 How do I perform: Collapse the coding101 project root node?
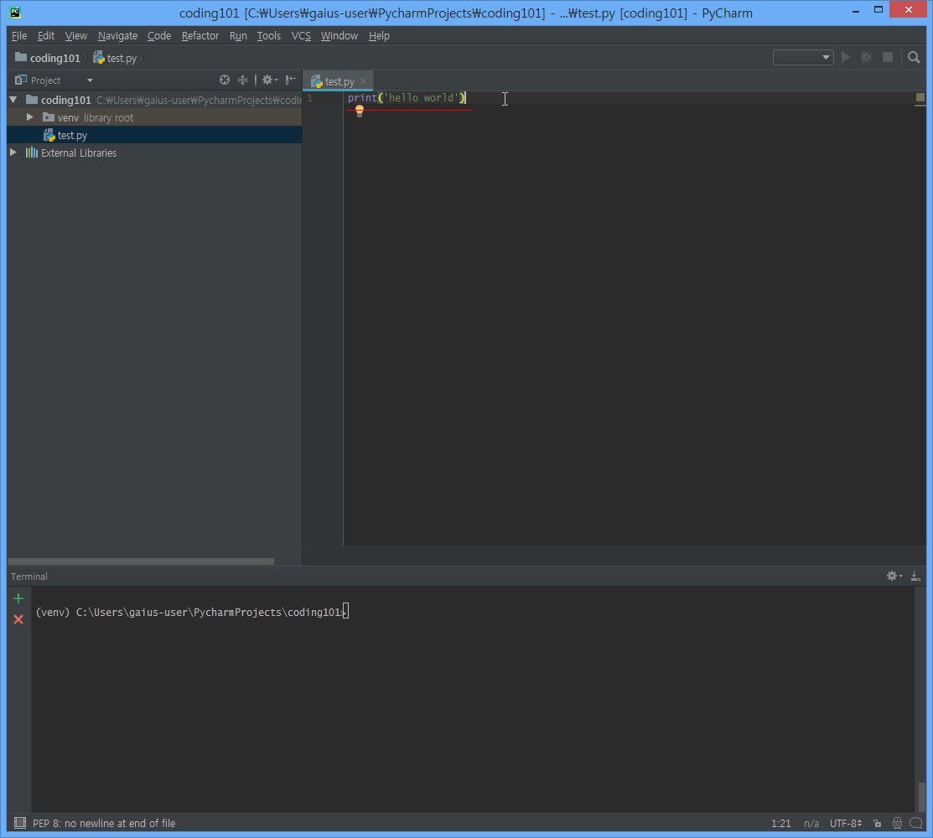tap(13, 100)
